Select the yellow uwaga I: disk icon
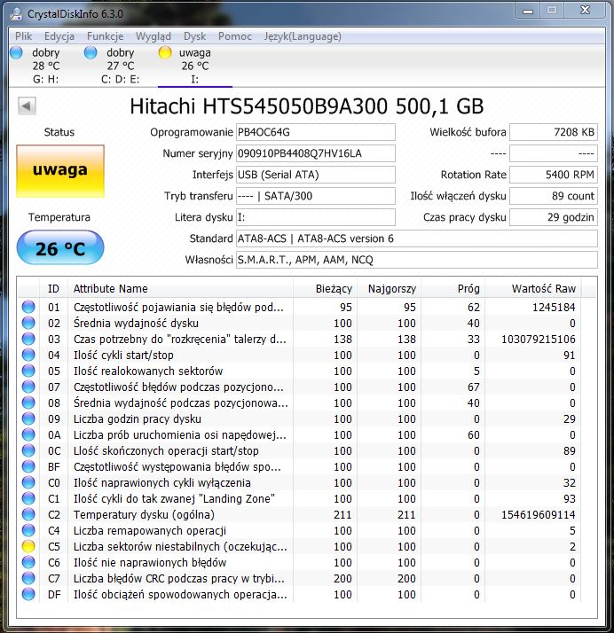This screenshot has height=633, width=614. 165,52
